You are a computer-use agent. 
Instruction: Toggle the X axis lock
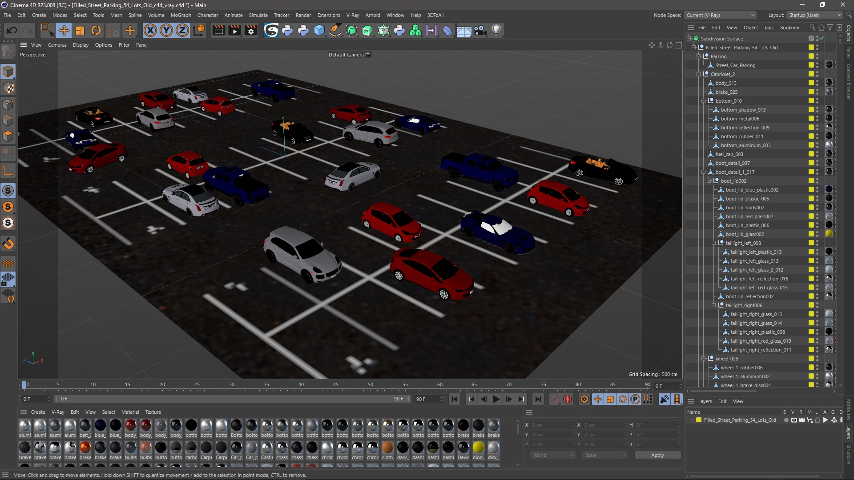point(150,30)
